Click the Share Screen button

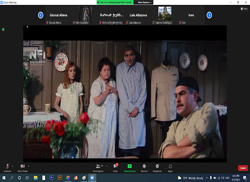[130, 168]
